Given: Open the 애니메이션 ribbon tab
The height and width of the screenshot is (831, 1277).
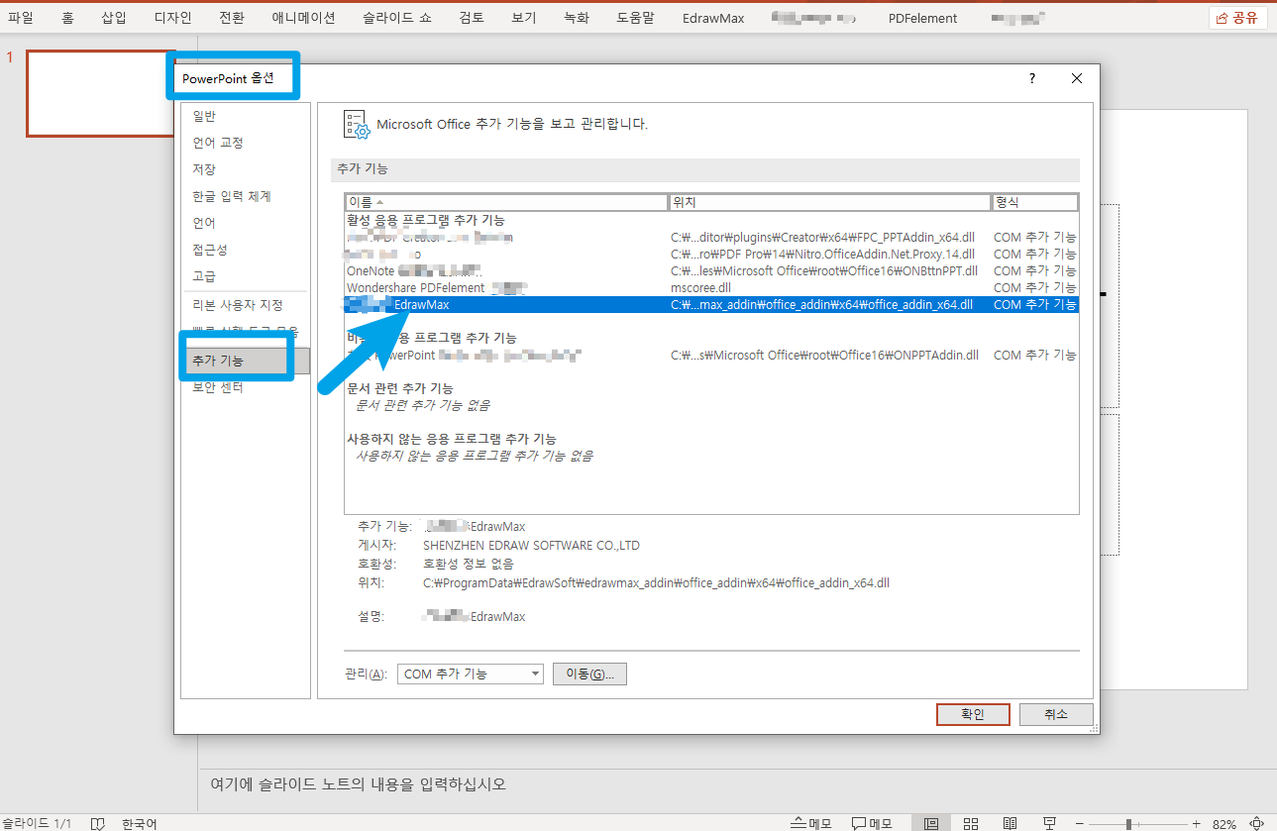Looking at the screenshot, I should tap(304, 18).
